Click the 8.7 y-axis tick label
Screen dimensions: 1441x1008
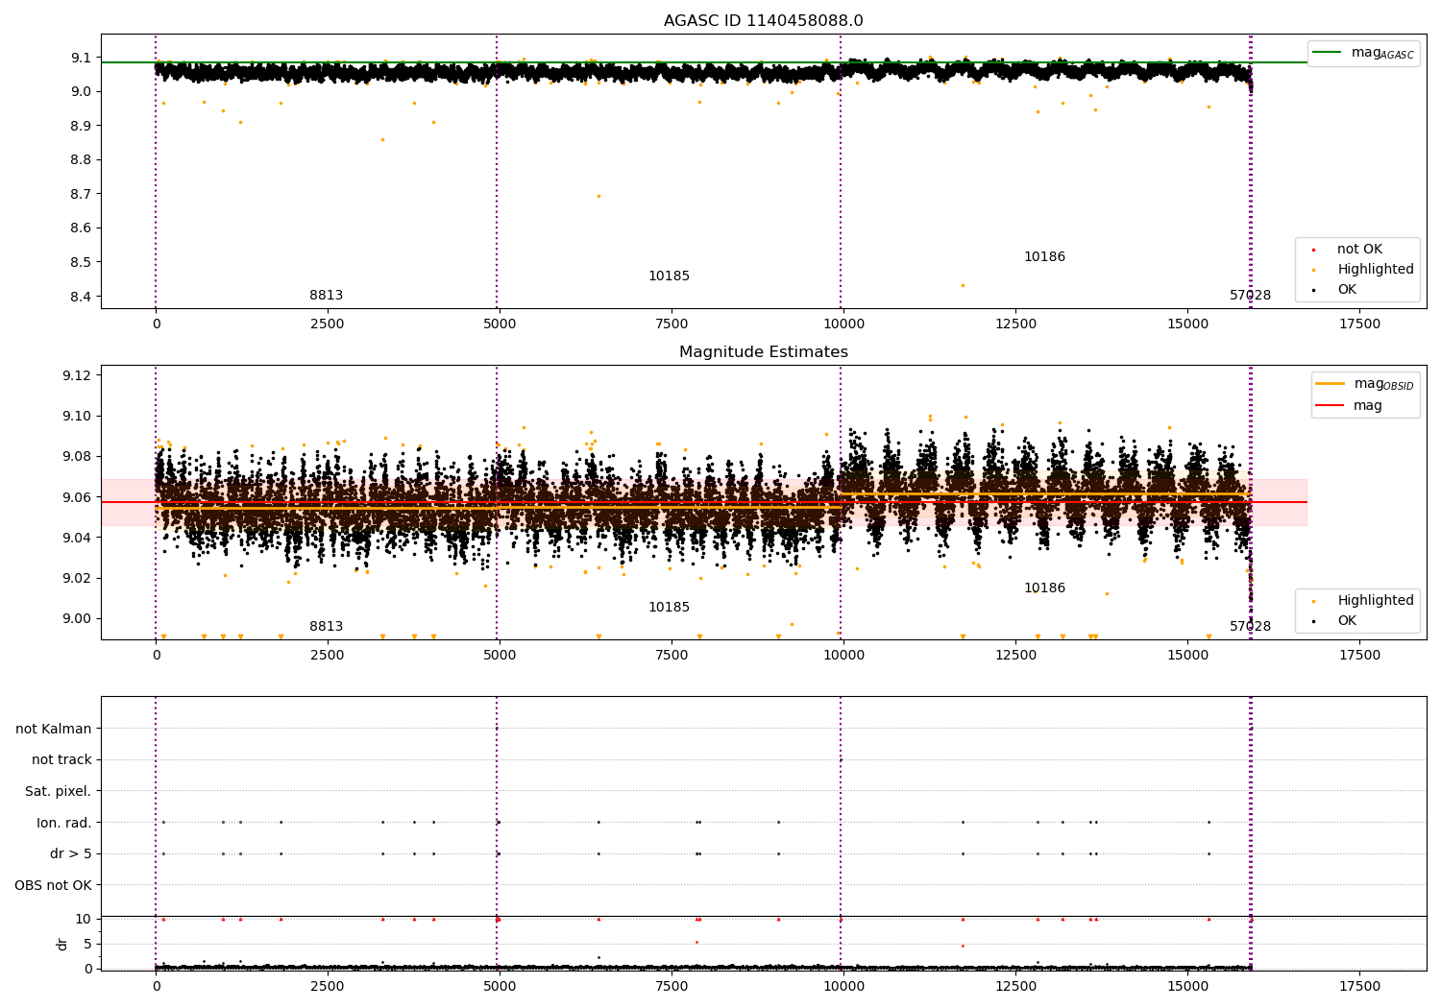point(82,194)
